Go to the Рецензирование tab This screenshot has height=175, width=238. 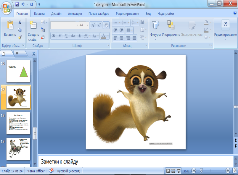pyautogui.click(x=127, y=14)
